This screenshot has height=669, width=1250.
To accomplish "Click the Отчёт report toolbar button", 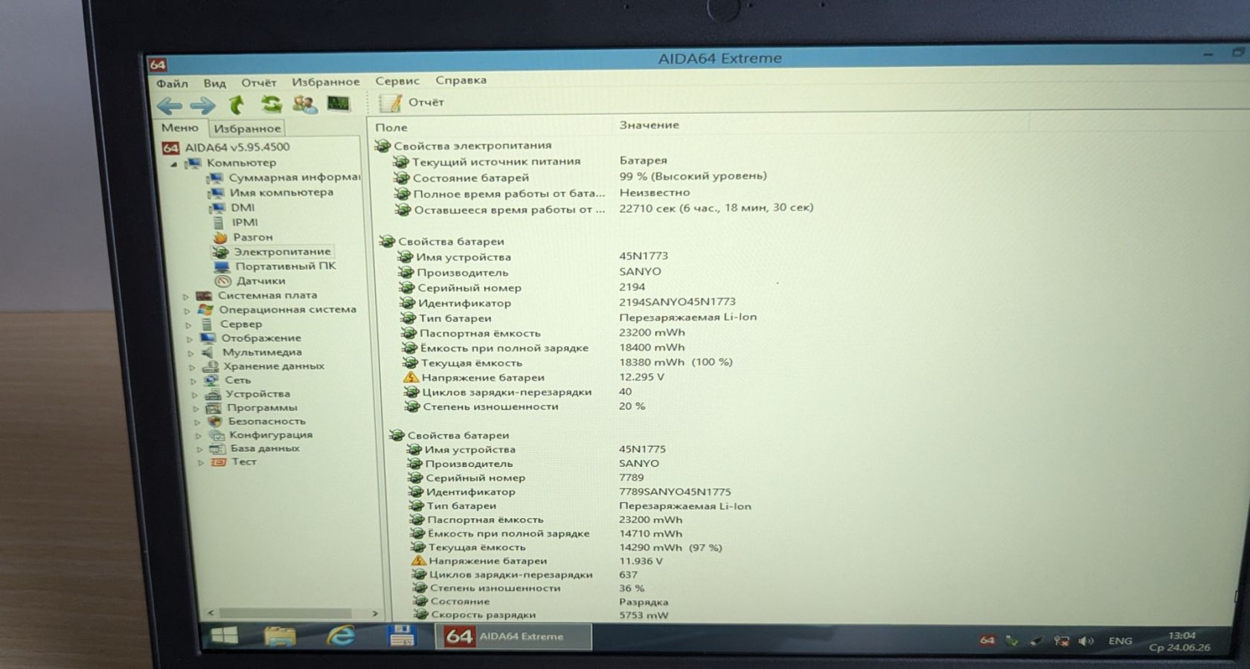I will 411,103.
